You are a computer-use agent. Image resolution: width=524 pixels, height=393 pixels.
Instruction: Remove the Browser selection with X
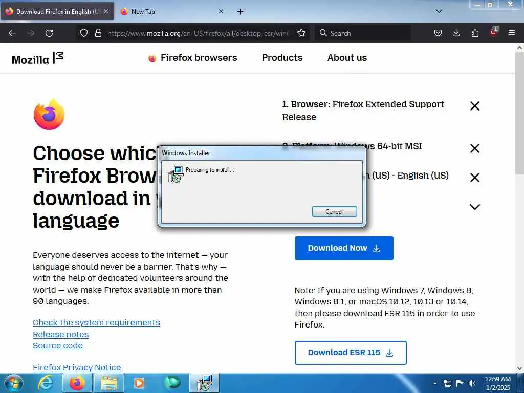[x=474, y=106]
